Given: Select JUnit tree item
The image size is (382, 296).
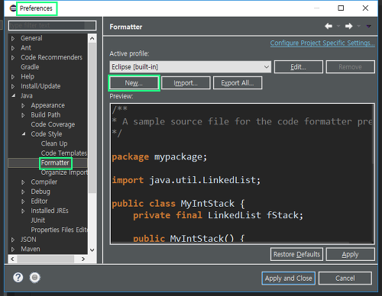Looking at the screenshot, I should (x=38, y=220).
